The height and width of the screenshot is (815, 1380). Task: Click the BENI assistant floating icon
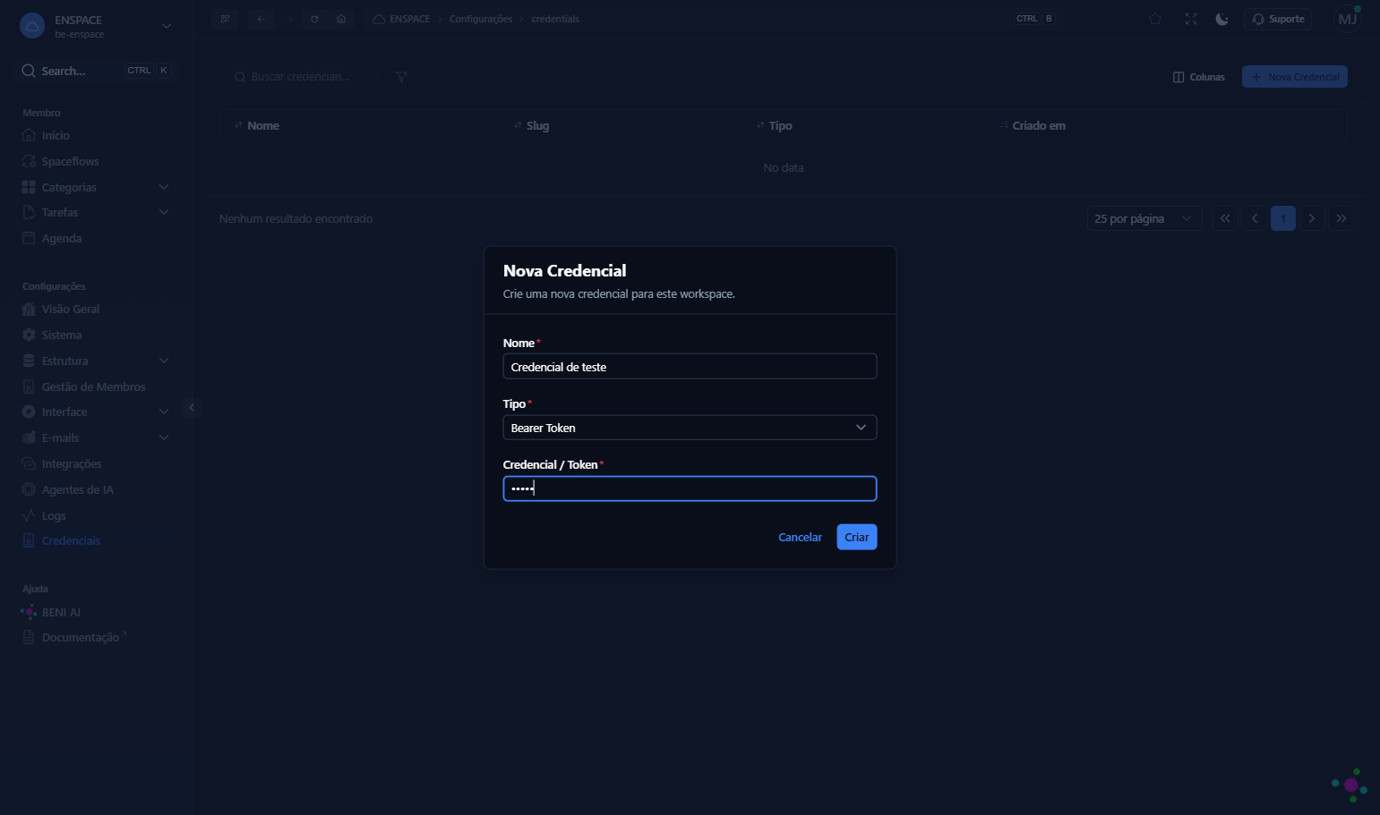(1350, 785)
